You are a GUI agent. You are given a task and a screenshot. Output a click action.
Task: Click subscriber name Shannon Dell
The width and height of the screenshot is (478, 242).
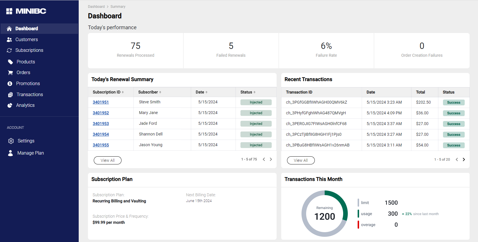point(151,134)
